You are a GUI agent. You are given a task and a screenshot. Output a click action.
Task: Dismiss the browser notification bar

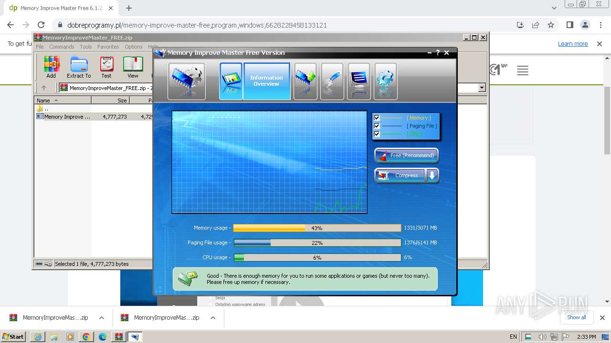pos(600,43)
